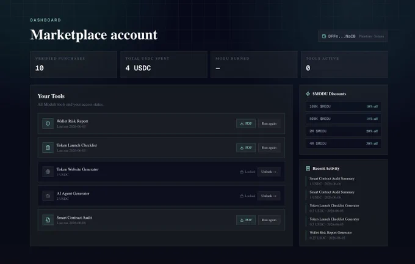
Task: Run Wallet Risk Report again
Action: click(269, 123)
